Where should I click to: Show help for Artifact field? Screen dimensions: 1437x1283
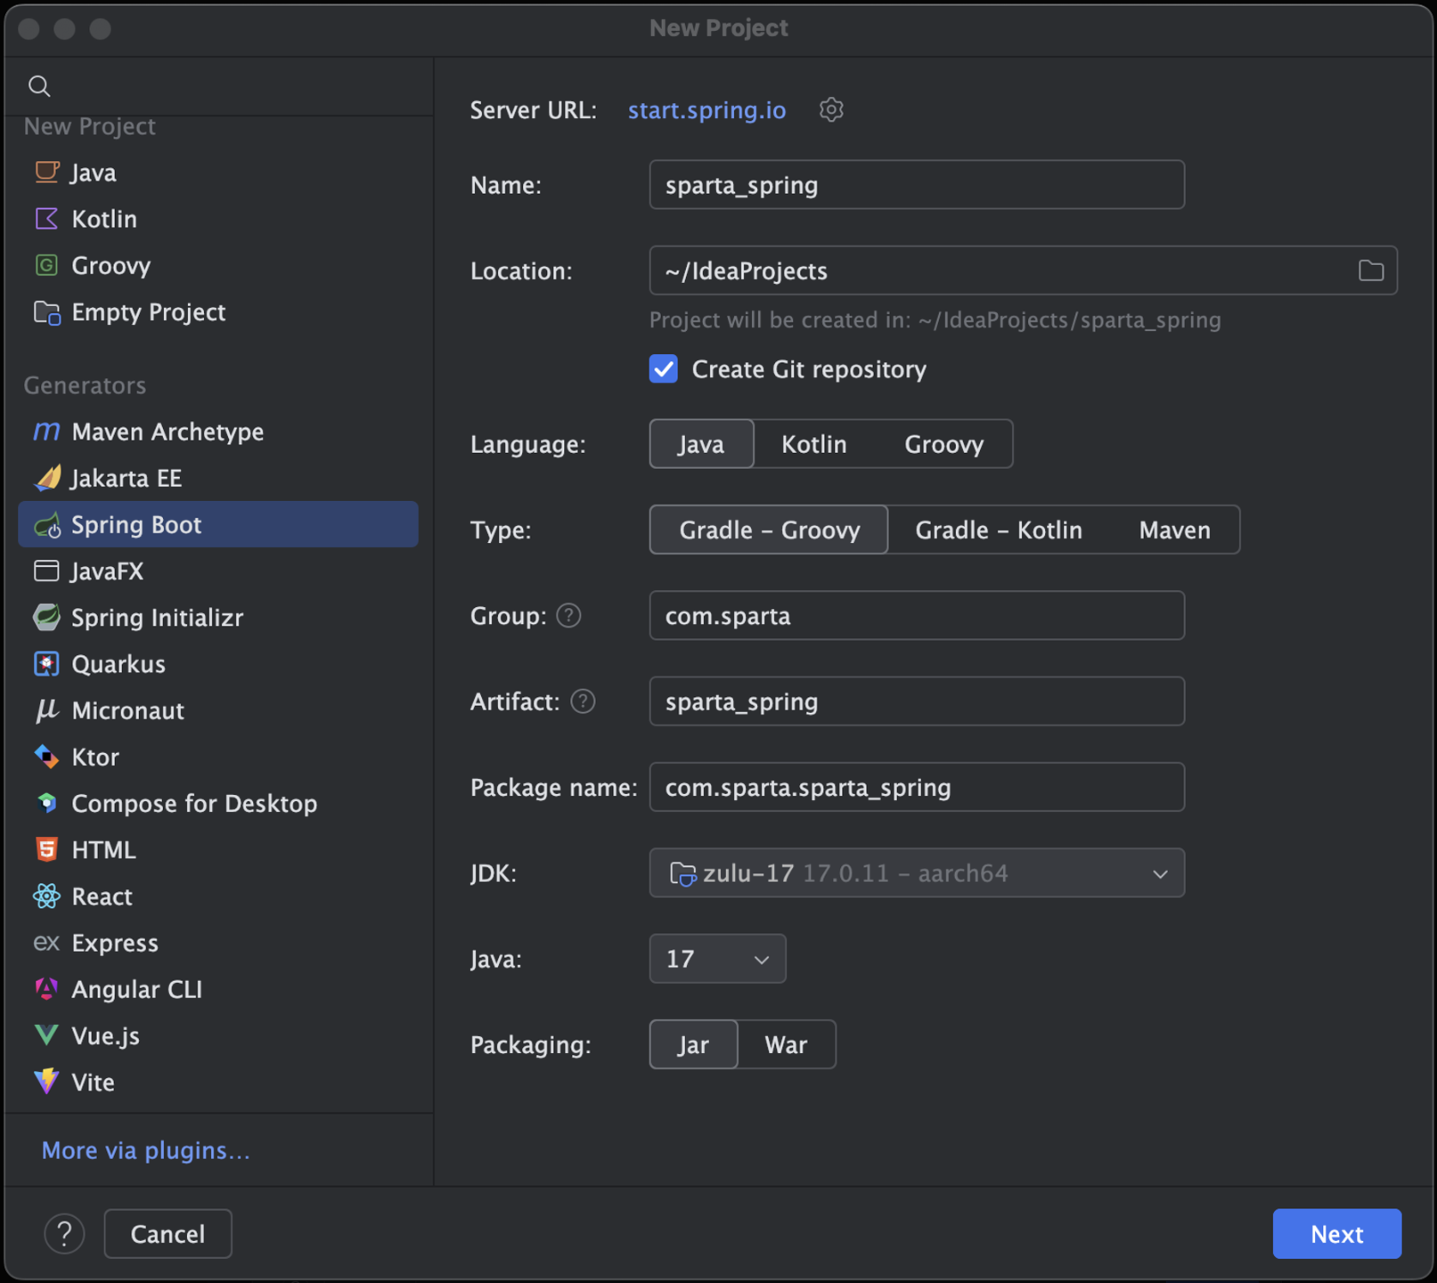[x=583, y=702]
